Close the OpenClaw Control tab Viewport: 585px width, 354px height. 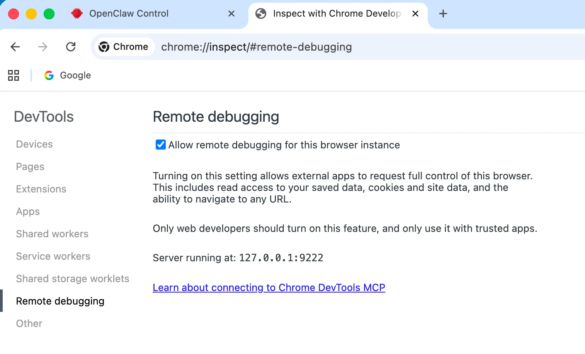tap(231, 14)
